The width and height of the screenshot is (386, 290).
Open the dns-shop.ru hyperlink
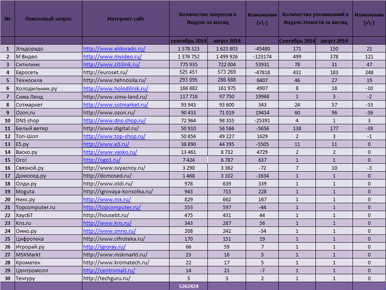click(114, 121)
